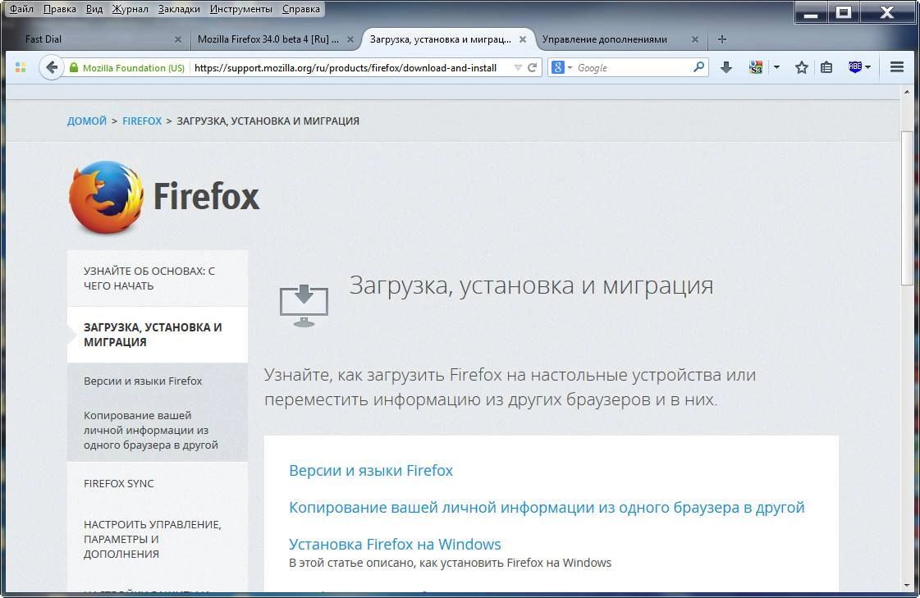Open the Файл menu
Screen dimensions: 920x598
pyautogui.click(x=21, y=9)
